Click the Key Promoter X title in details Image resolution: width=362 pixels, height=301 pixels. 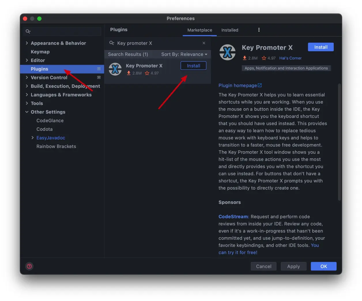(x=267, y=48)
